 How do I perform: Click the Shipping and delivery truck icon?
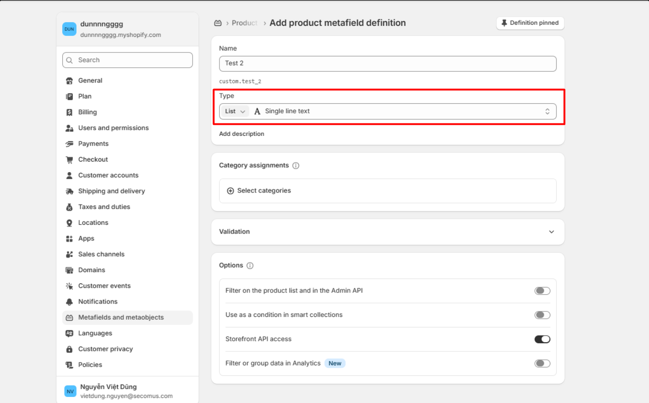pos(70,191)
